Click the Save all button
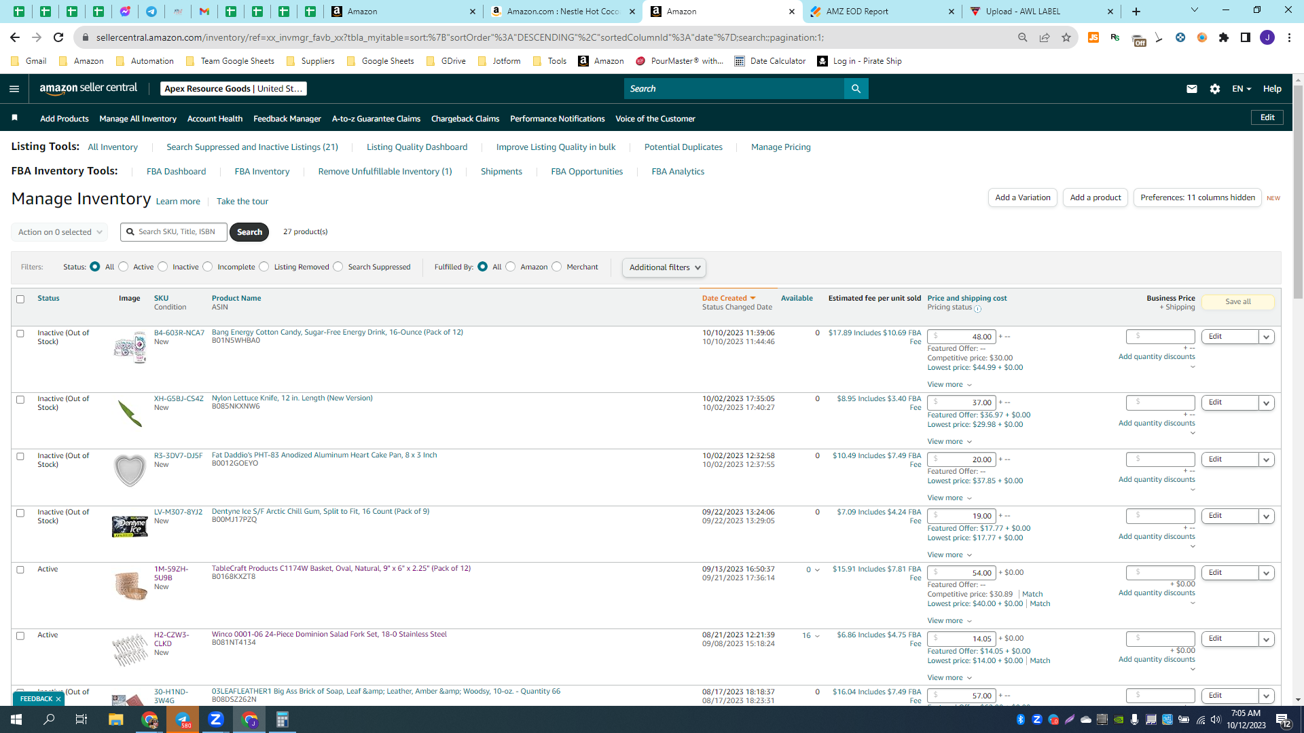This screenshot has width=1304, height=733. point(1237,302)
